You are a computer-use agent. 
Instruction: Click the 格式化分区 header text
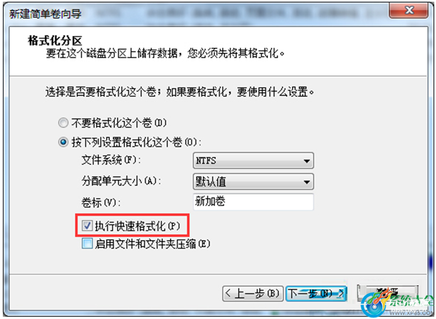[x=55, y=40]
